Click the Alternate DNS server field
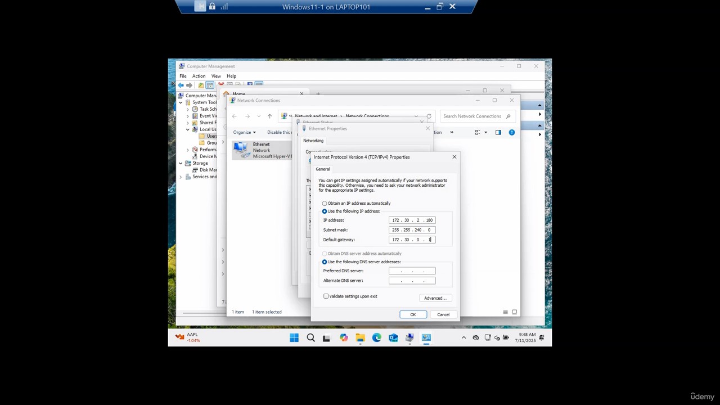This screenshot has height=405, width=720. click(x=412, y=280)
